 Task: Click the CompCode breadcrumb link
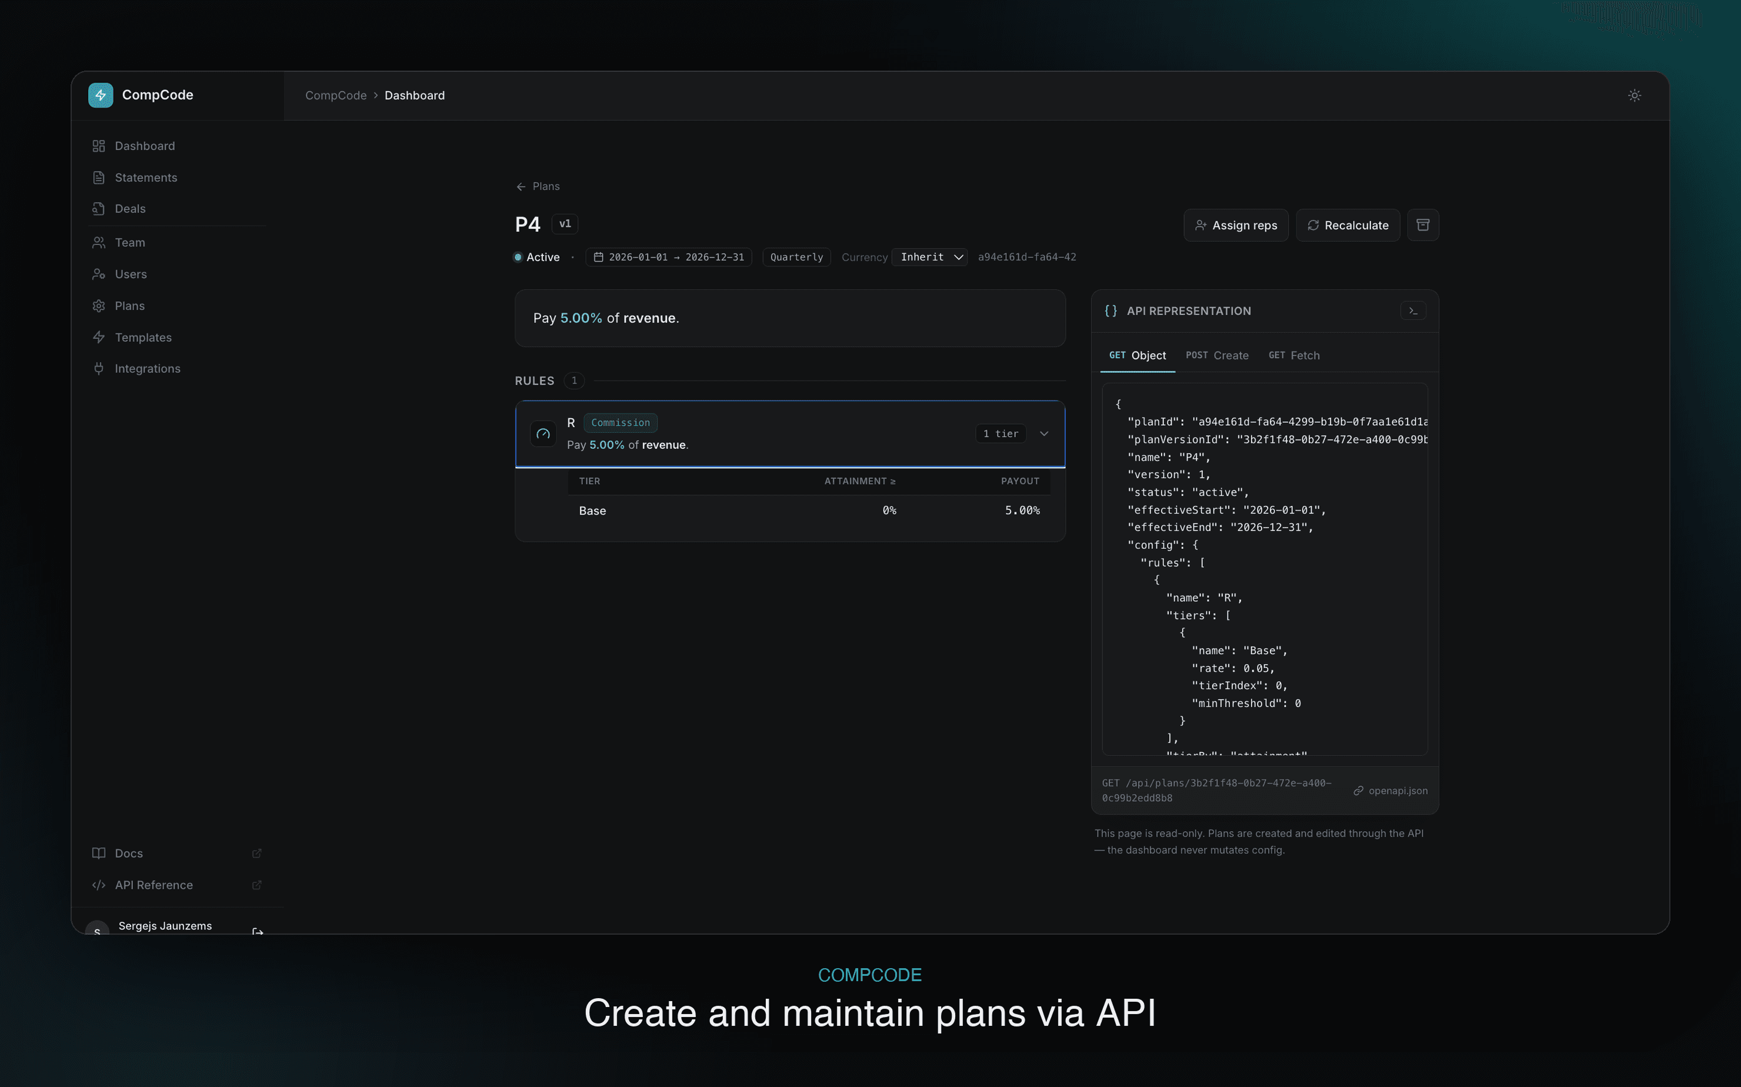[x=336, y=96]
